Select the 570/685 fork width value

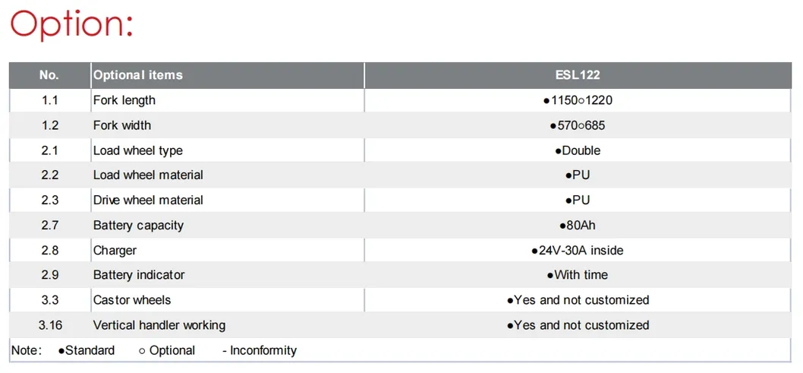577,125
